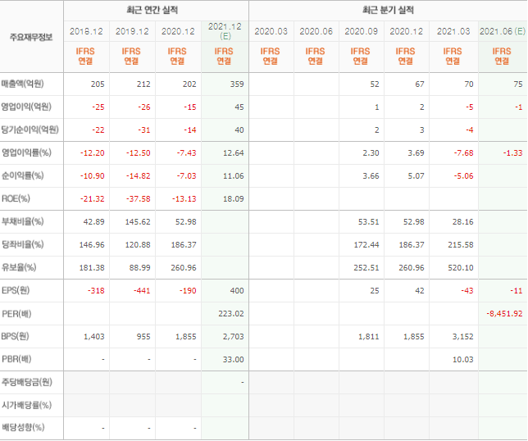
Task: Select the net margin value 3.66
Action: (x=371, y=175)
